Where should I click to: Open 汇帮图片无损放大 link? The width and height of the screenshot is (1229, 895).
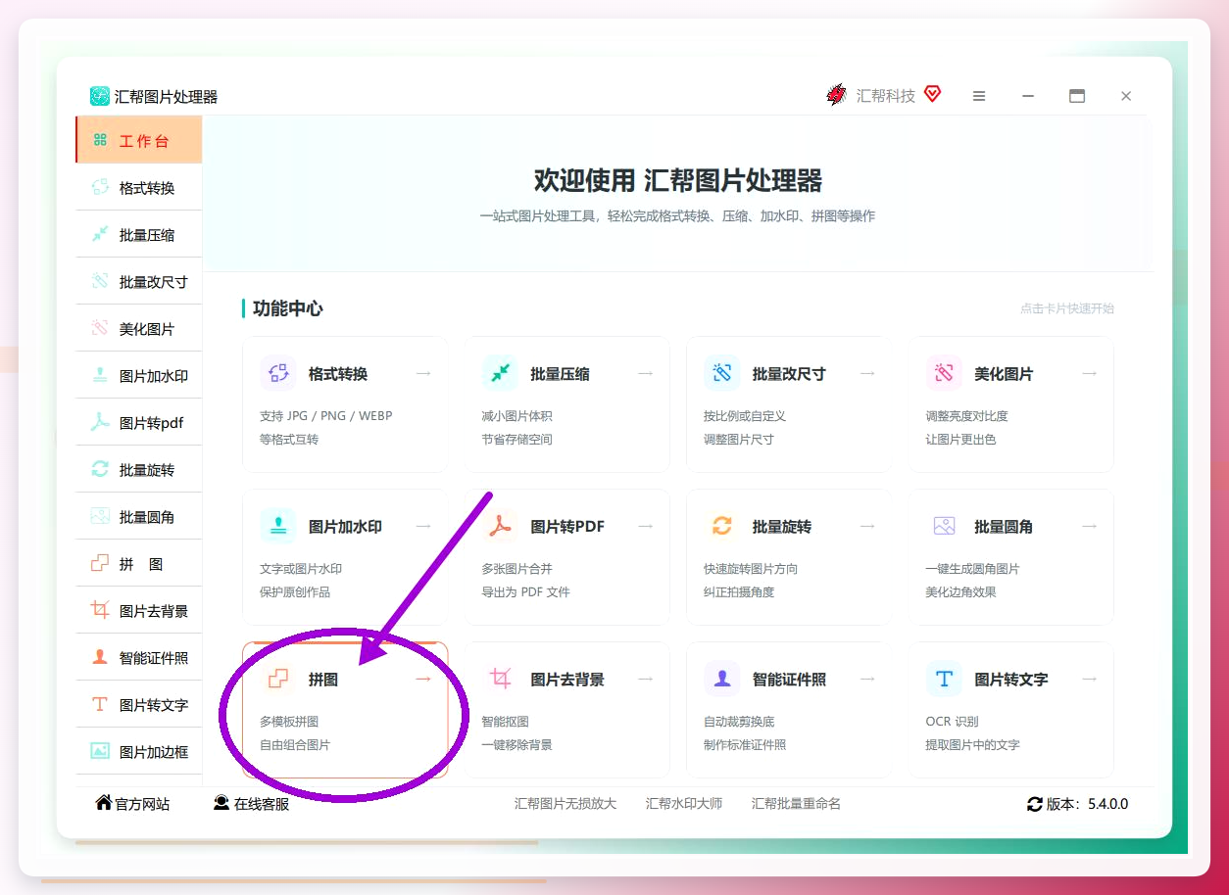coord(565,803)
